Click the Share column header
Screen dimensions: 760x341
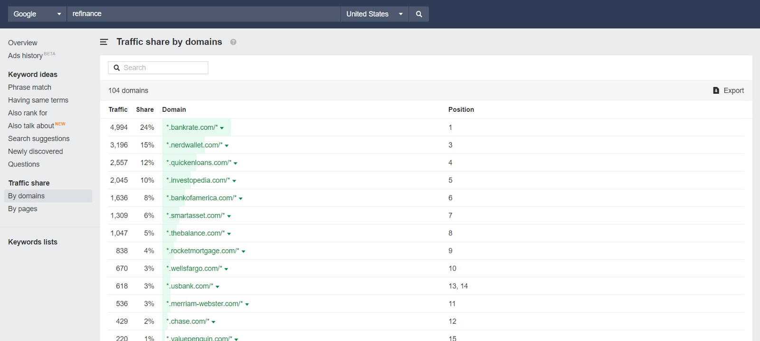pos(145,109)
